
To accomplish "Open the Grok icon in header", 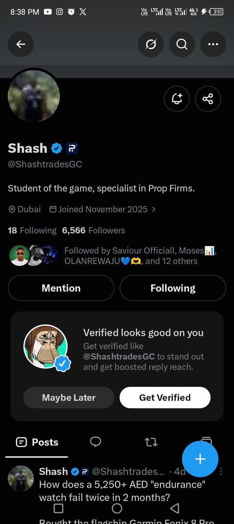I will tap(151, 44).
